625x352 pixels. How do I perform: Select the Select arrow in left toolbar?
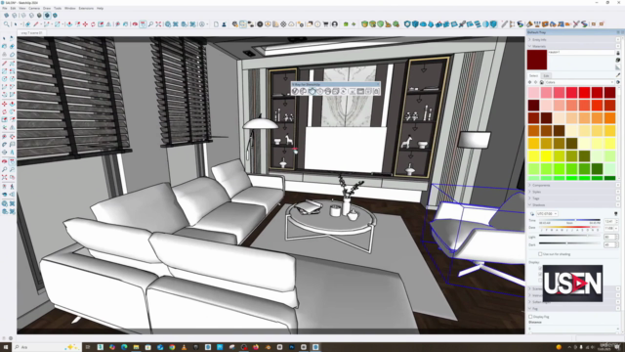pos(4,38)
